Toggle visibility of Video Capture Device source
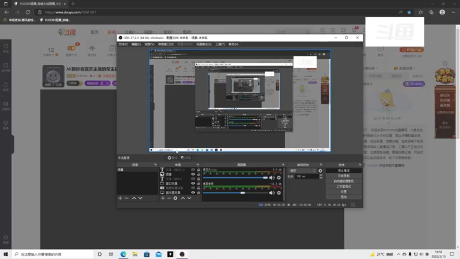 [193, 188]
